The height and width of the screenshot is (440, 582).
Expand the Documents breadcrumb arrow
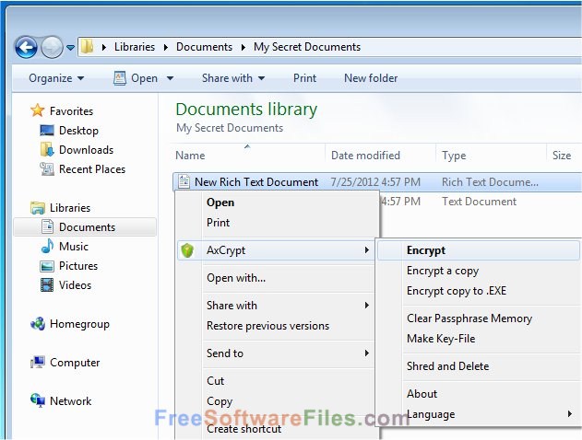[x=243, y=47]
